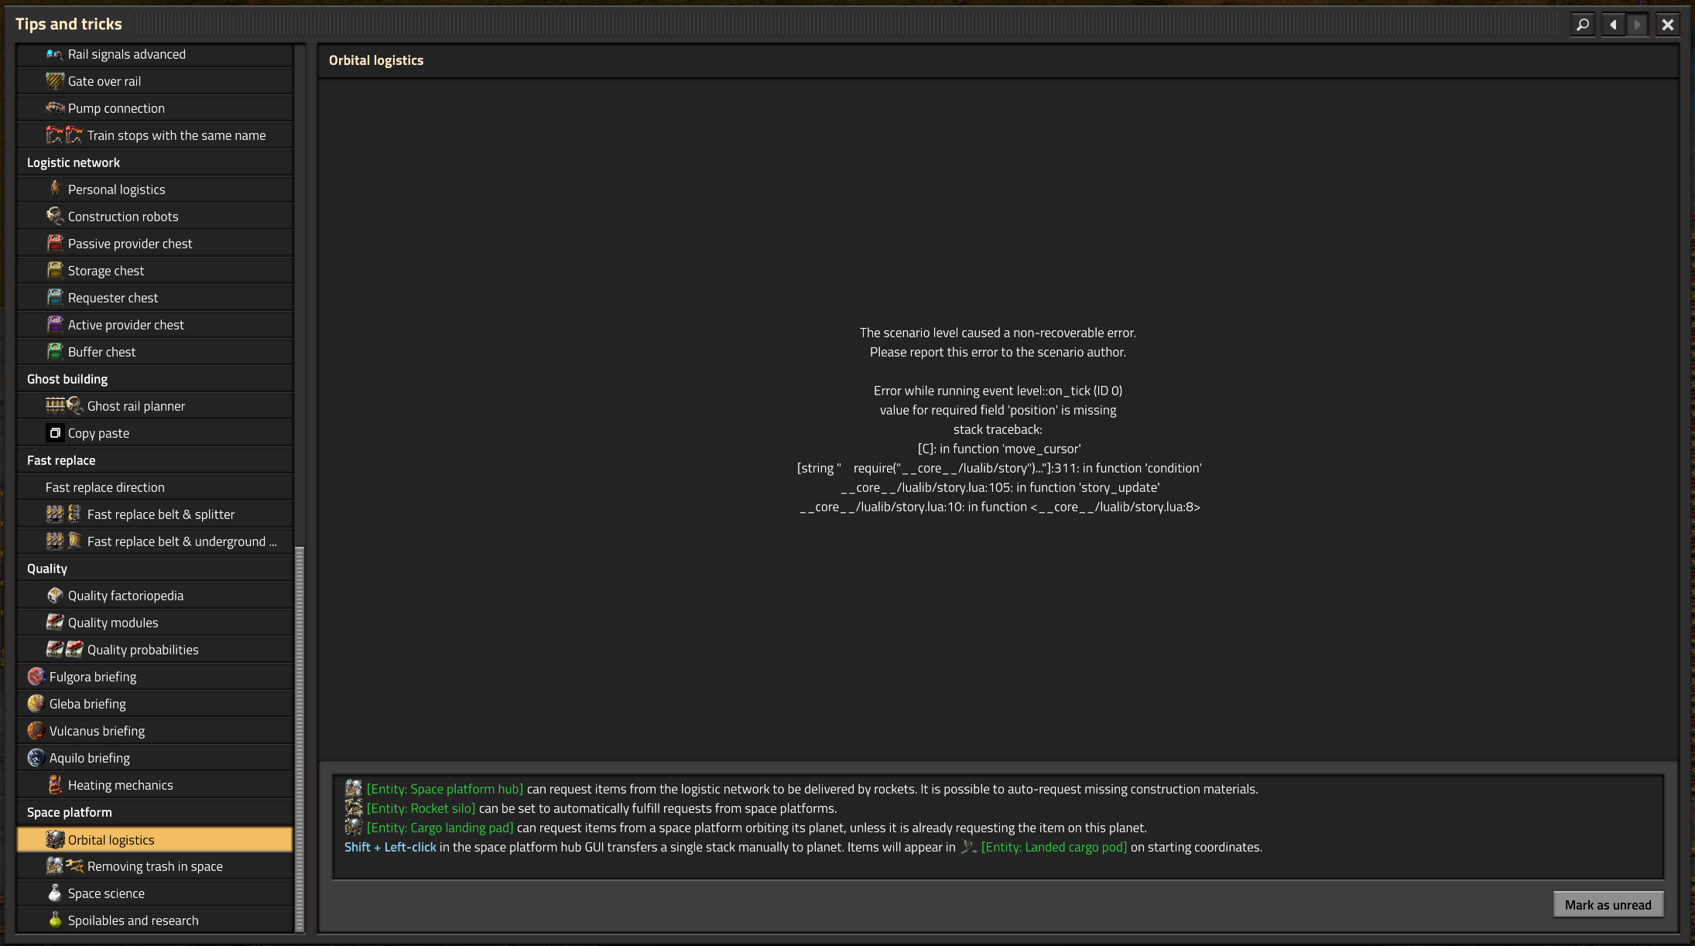Open the Heating mechanics tip
1695x946 pixels.
[121, 785]
